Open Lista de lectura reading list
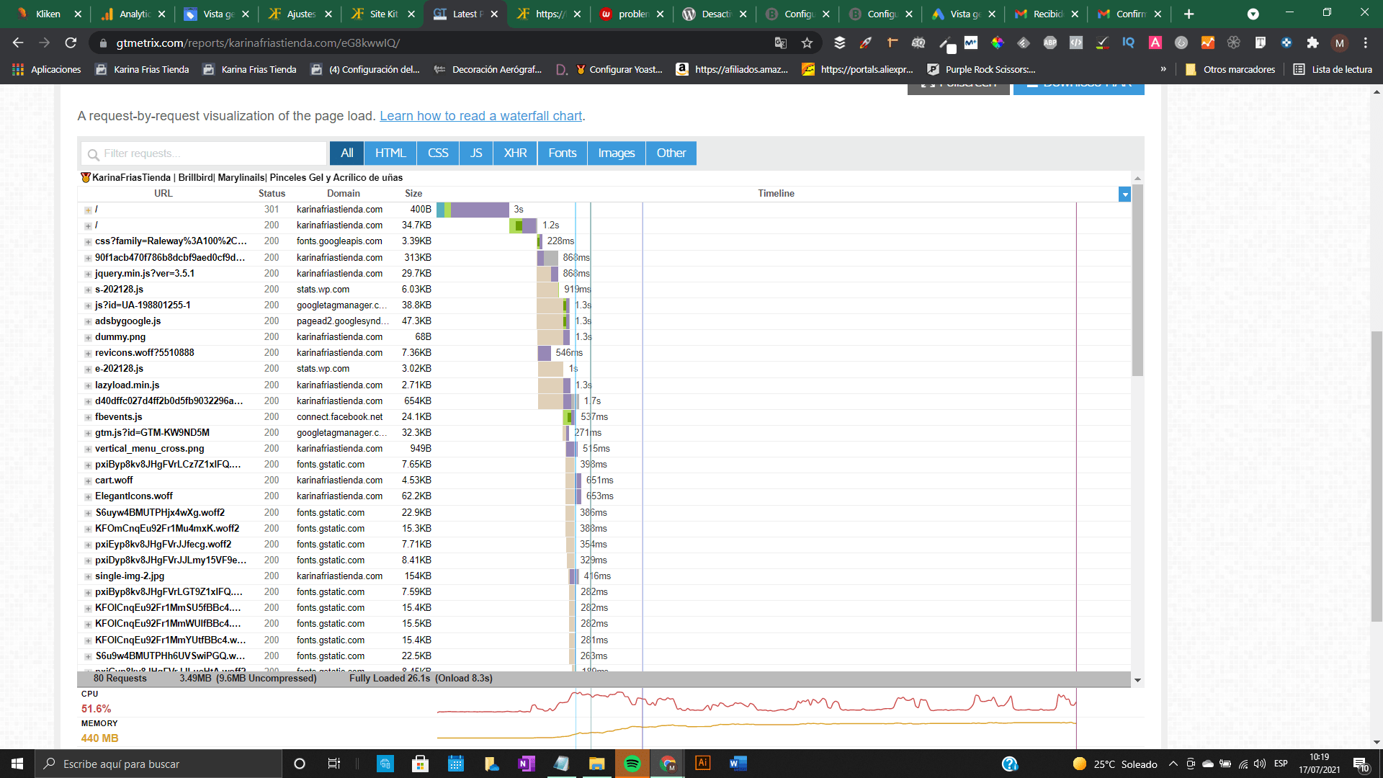 tap(1333, 69)
